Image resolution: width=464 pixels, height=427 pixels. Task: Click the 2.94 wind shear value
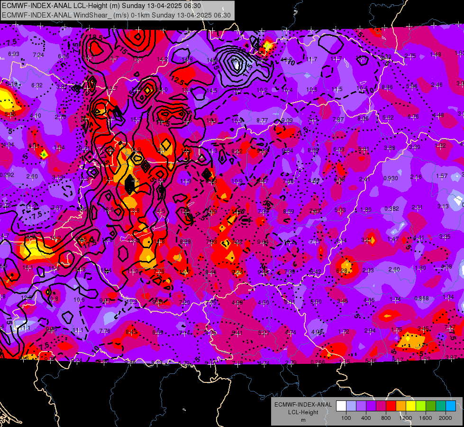370,331
